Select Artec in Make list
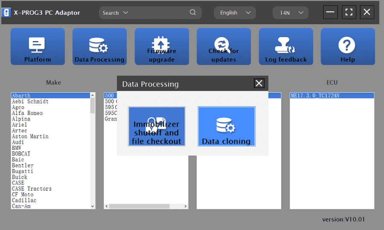The height and width of the screenshot is (230, 384). point(50,131)
